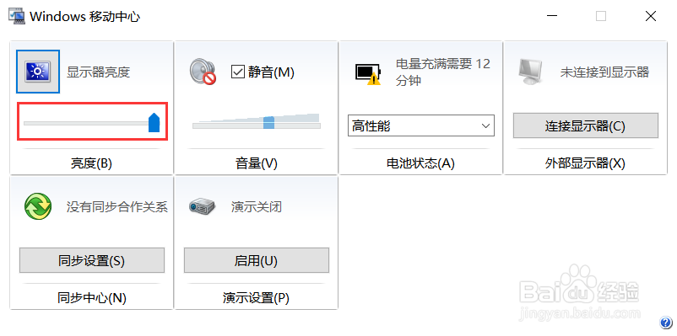
Task: Click the external monitor icon
Action: tap(530, 72)
